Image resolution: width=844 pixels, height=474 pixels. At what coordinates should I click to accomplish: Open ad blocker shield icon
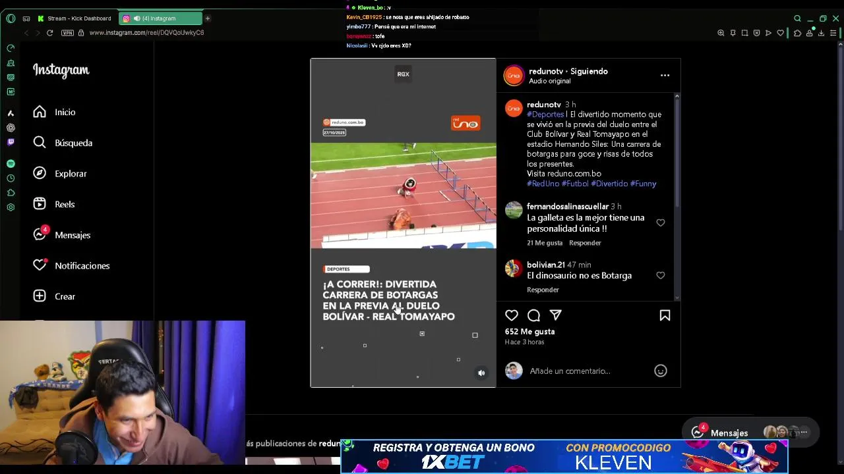pos(756,33)
